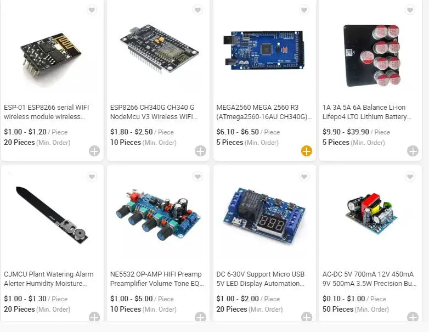429x332 pixels.
Task: View the ESP8266 NodeMcu V3 board image
Action: coord(159,50)
